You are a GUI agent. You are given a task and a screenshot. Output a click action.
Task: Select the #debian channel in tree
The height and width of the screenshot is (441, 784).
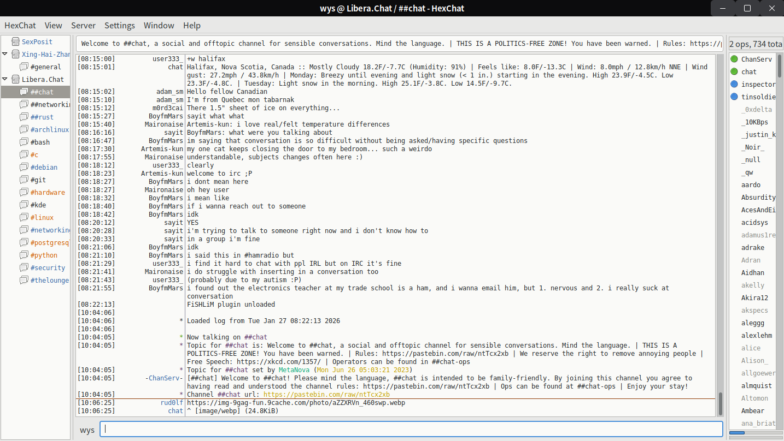click(44, 168)
